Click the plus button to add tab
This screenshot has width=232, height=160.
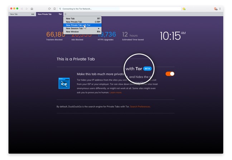(66, 14)
